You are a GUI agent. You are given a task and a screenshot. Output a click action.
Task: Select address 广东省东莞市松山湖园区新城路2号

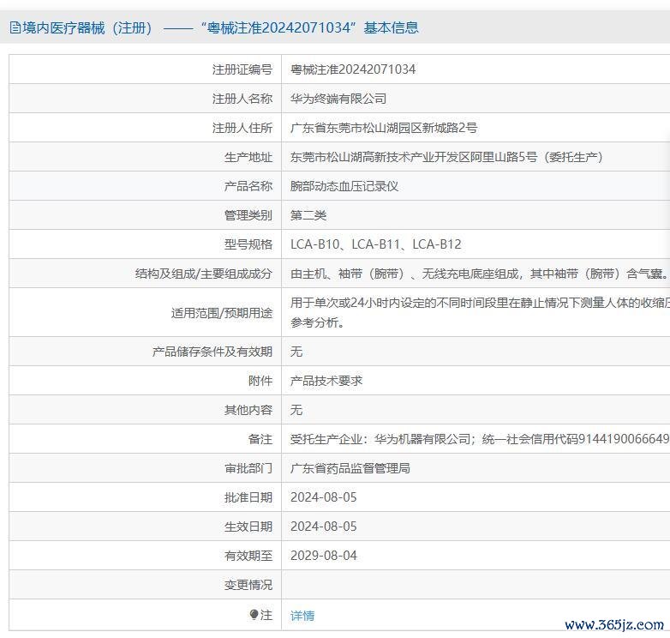click(x=384, y=128)
